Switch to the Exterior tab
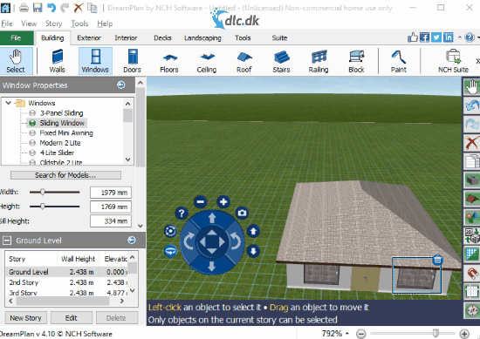 [x=89, y=37]
